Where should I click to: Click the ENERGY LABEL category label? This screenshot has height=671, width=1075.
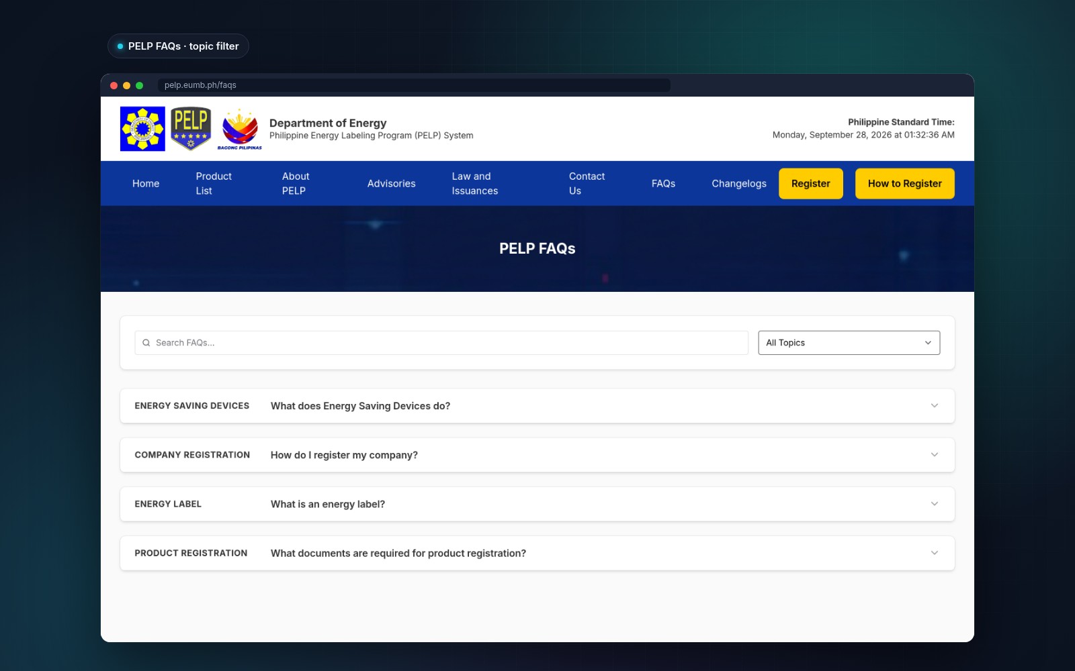pos(168,504)
